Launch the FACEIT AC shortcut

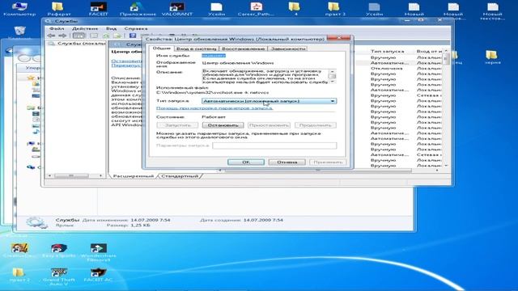(x=98, y=275)
